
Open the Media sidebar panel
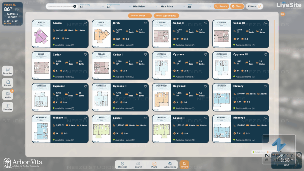[x=7, y=95]
